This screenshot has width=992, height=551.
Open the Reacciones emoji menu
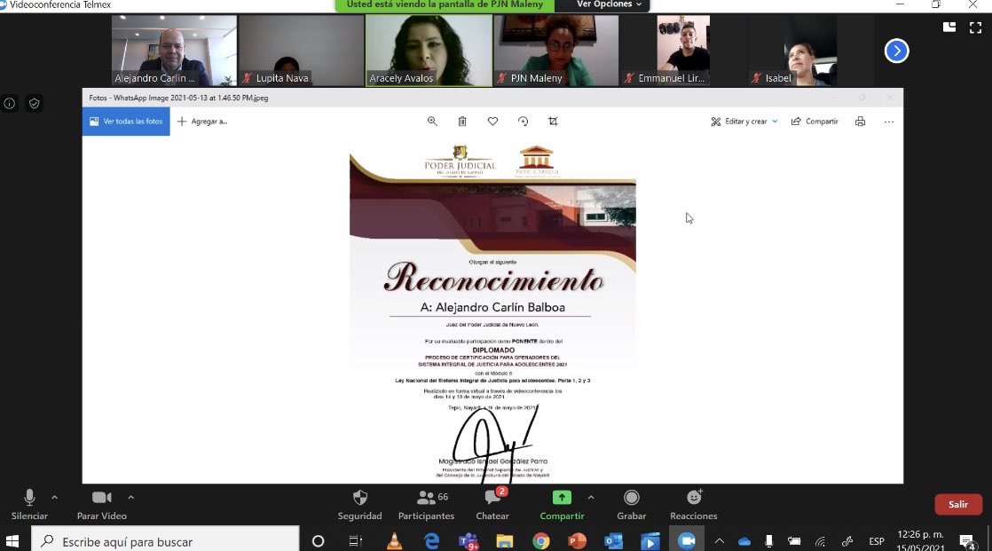pyautogui.click(x=693, y=505)
